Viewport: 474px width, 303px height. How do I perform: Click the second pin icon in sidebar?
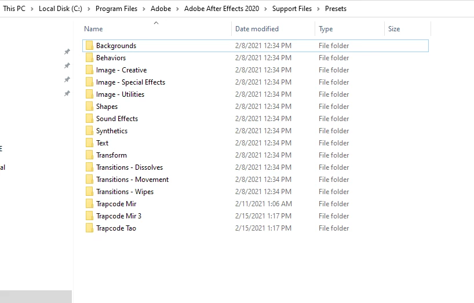point(67,65)
